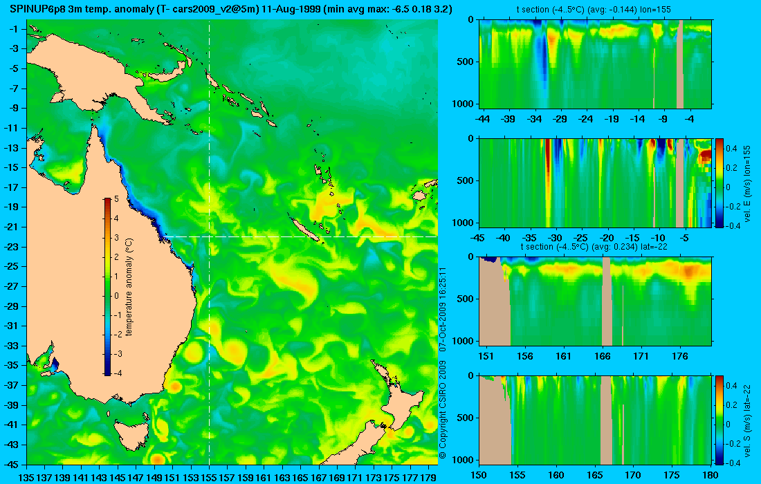
Task: Click New Caledonia island on the map
Action: [304, 228]
